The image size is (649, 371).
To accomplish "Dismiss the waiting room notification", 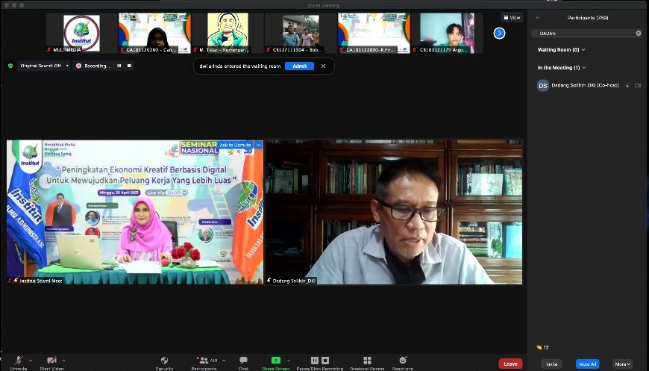I will click(x=323, y=66).
